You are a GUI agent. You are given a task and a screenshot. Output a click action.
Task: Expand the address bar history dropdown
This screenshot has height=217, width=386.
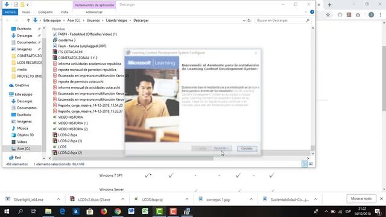tap(244, 20)
